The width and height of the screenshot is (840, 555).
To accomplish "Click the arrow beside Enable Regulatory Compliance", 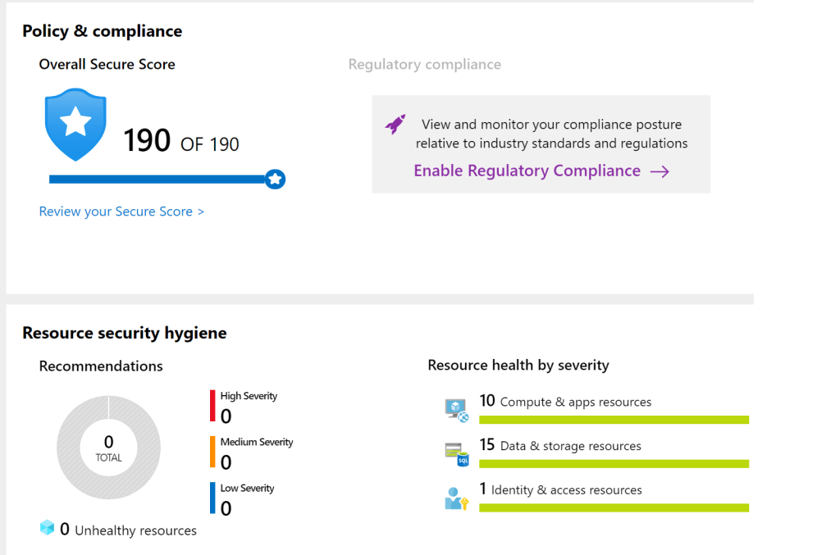I will click(660, 171).
